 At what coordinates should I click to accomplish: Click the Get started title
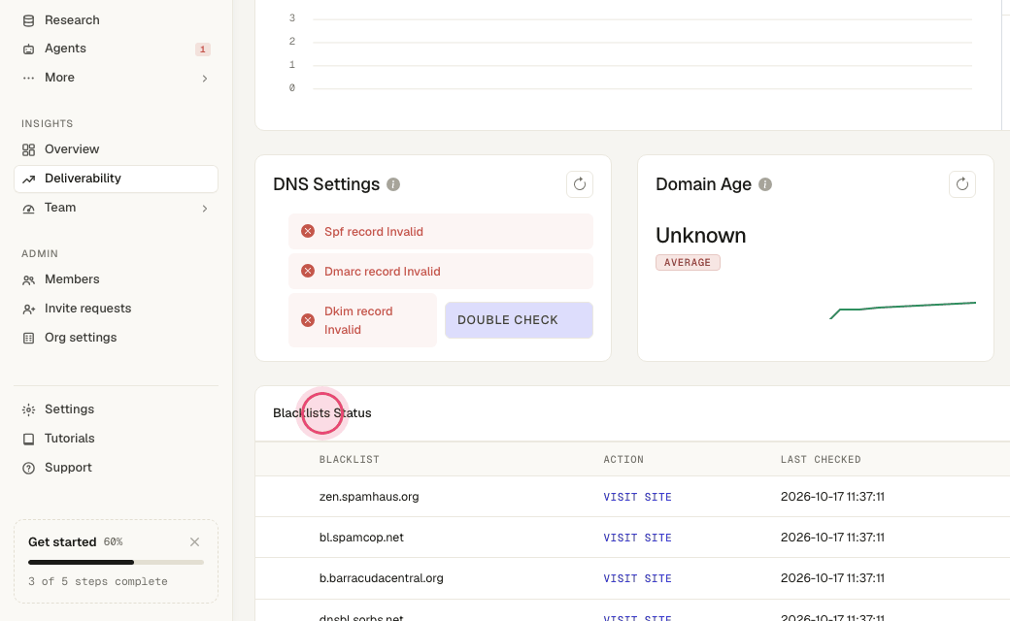coord(62,541)
